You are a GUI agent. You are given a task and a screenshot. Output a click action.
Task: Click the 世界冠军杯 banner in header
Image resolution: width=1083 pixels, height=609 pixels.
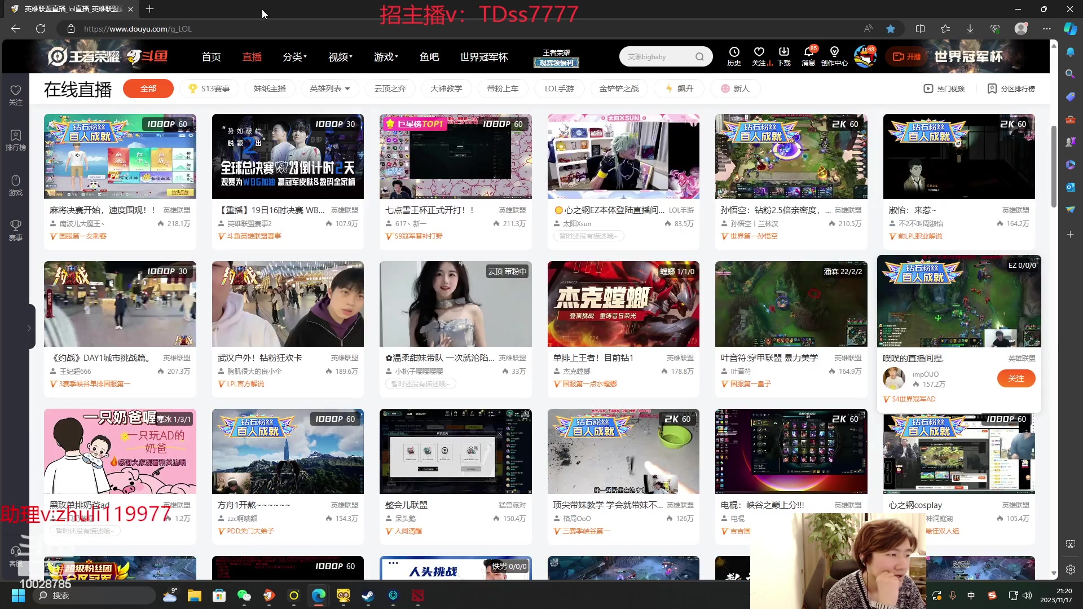click(968, 56)
